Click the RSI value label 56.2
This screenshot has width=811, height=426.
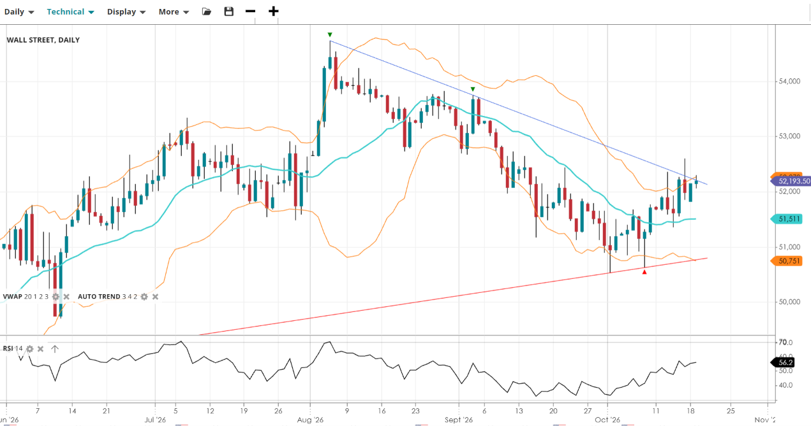tap(784, 363)
